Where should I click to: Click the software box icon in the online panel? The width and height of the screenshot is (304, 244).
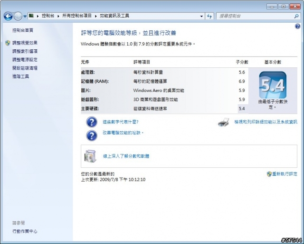[x=90, y=156]
